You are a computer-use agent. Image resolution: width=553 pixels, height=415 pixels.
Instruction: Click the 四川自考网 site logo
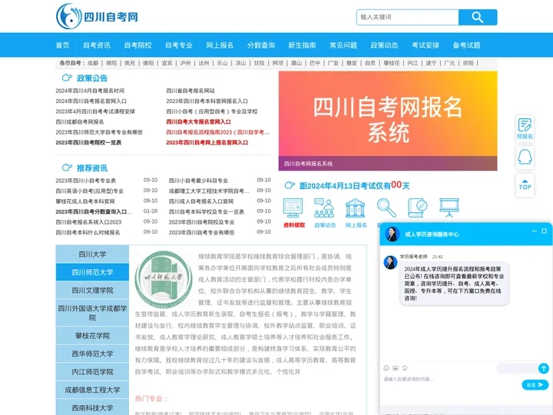click(x=97, y=17)
